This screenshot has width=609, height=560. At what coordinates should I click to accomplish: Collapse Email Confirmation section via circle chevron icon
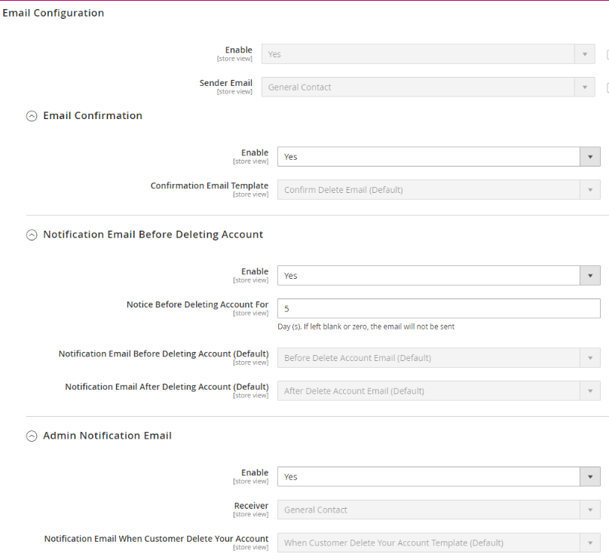[x=31, y=116]
